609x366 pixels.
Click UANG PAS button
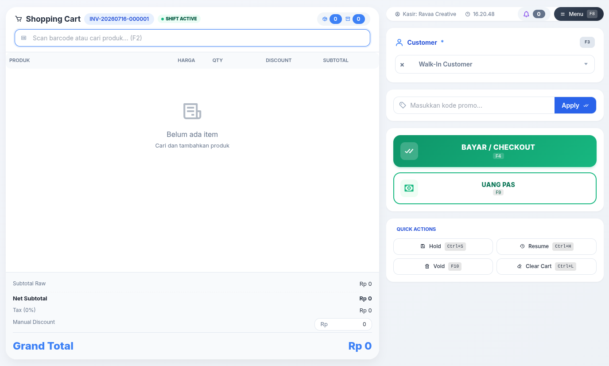pos(495,188)
